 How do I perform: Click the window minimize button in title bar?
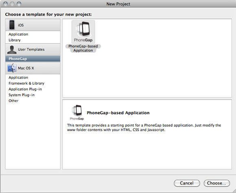12,4
